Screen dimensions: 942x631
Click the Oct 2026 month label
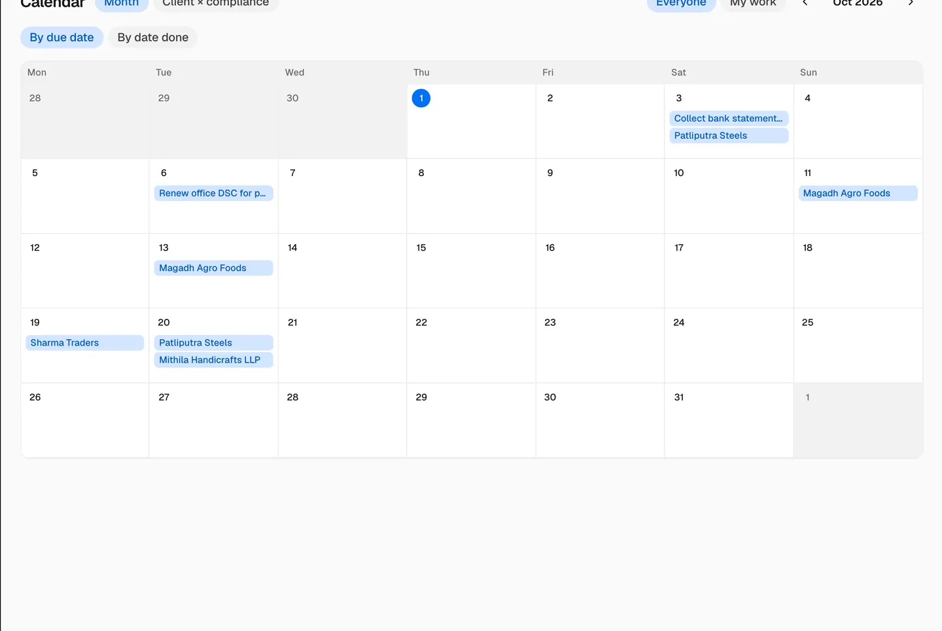[858, 3]
